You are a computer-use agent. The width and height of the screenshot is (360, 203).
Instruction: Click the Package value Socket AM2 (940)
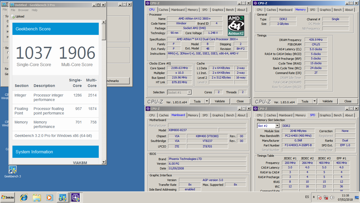[x=195, y=28]
